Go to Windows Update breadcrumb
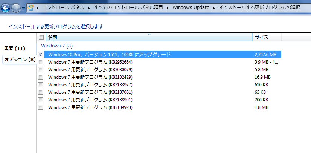Image resolution: width=311 pixels, height=153 pixels. (191, 8)
